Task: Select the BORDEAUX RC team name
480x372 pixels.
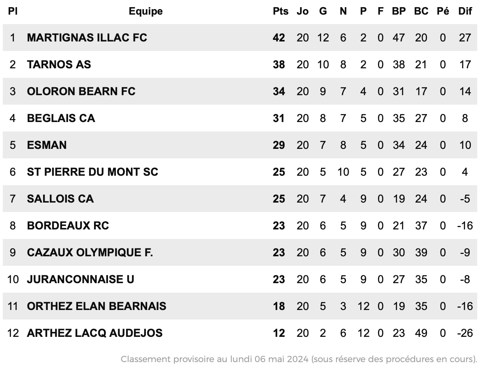Action: (x=68, y=225)
